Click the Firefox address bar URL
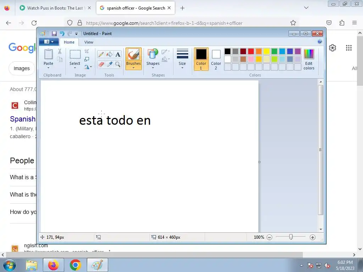Screen dimensions: 363x272 coord(164,23)
